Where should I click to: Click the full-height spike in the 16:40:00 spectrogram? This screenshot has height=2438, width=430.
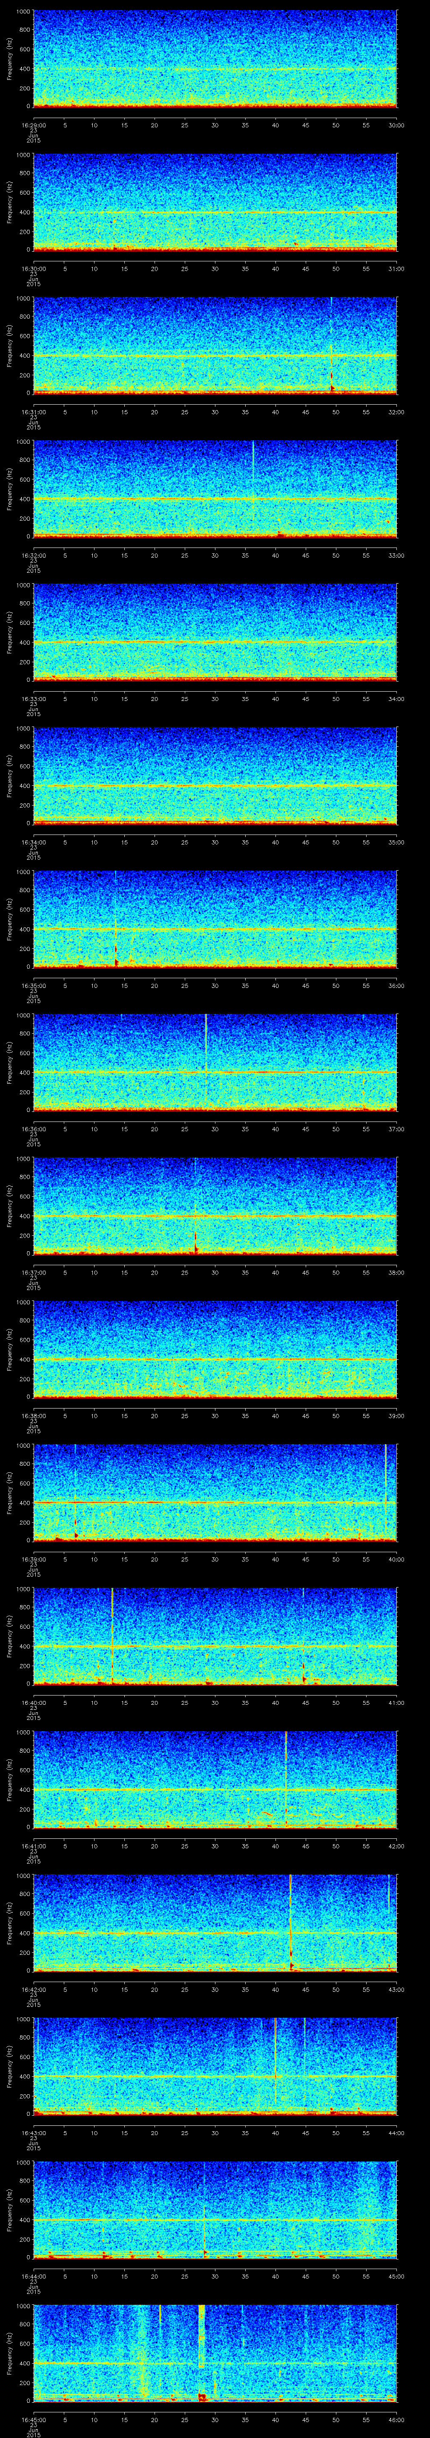point(112,1636)
